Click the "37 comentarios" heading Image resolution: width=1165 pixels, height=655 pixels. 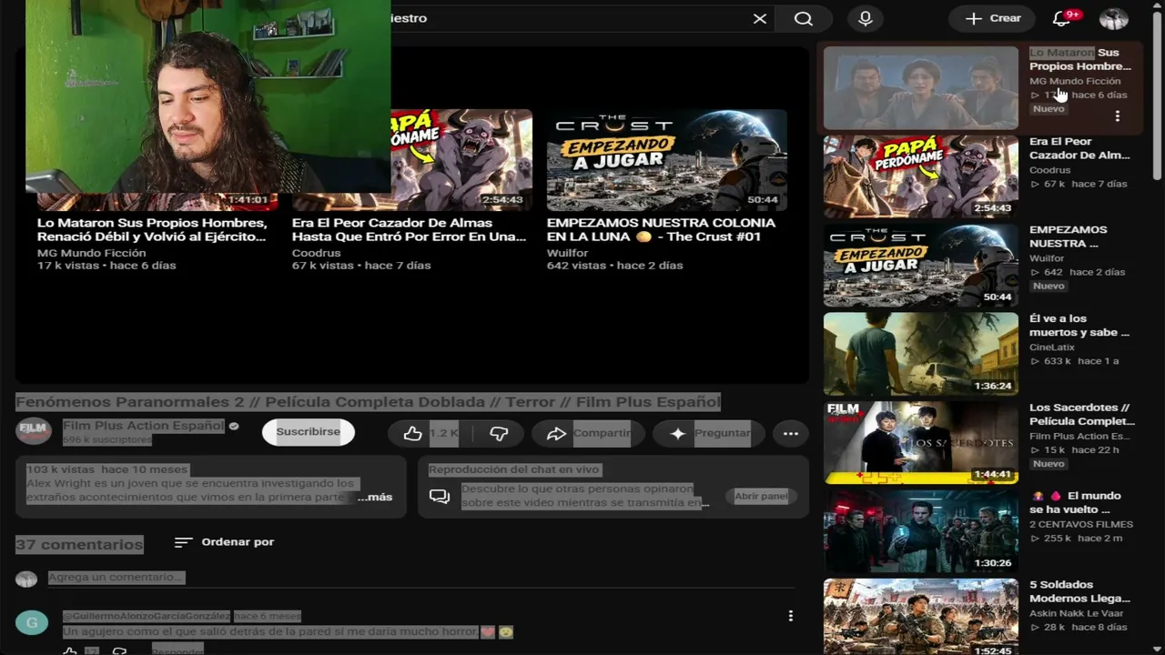pos(79,544)
